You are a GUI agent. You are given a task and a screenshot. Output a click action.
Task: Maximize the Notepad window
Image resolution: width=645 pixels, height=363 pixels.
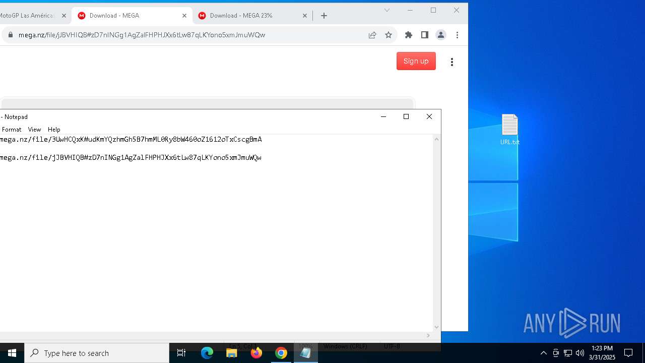coord(406,116)
